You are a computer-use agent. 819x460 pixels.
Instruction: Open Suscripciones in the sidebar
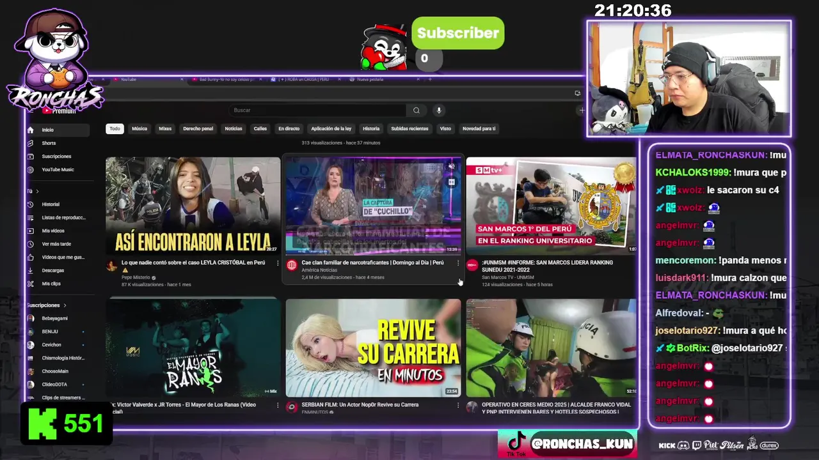coord(58,157)
